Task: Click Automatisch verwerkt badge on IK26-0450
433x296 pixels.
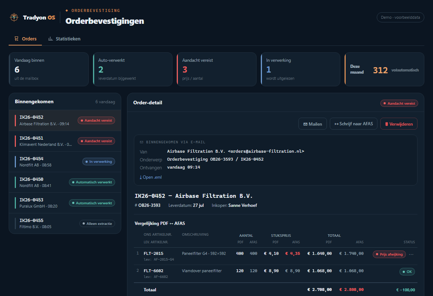Action: (92, 182)
